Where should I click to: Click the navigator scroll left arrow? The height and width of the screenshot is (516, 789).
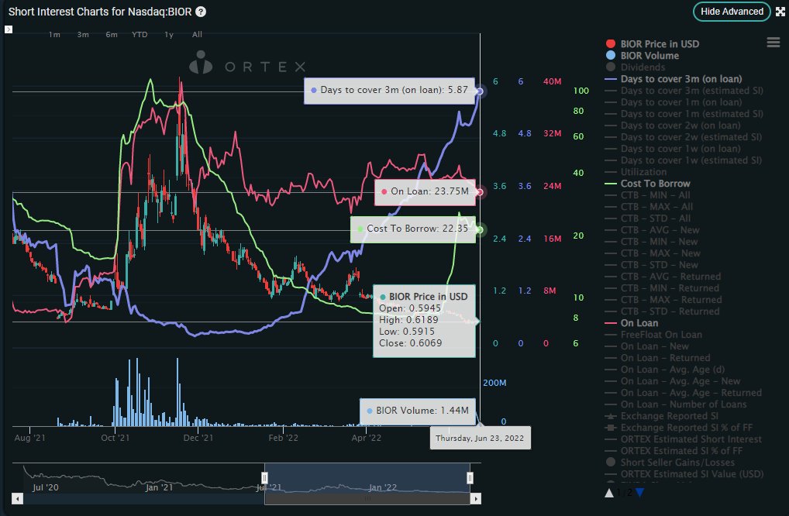18,499
